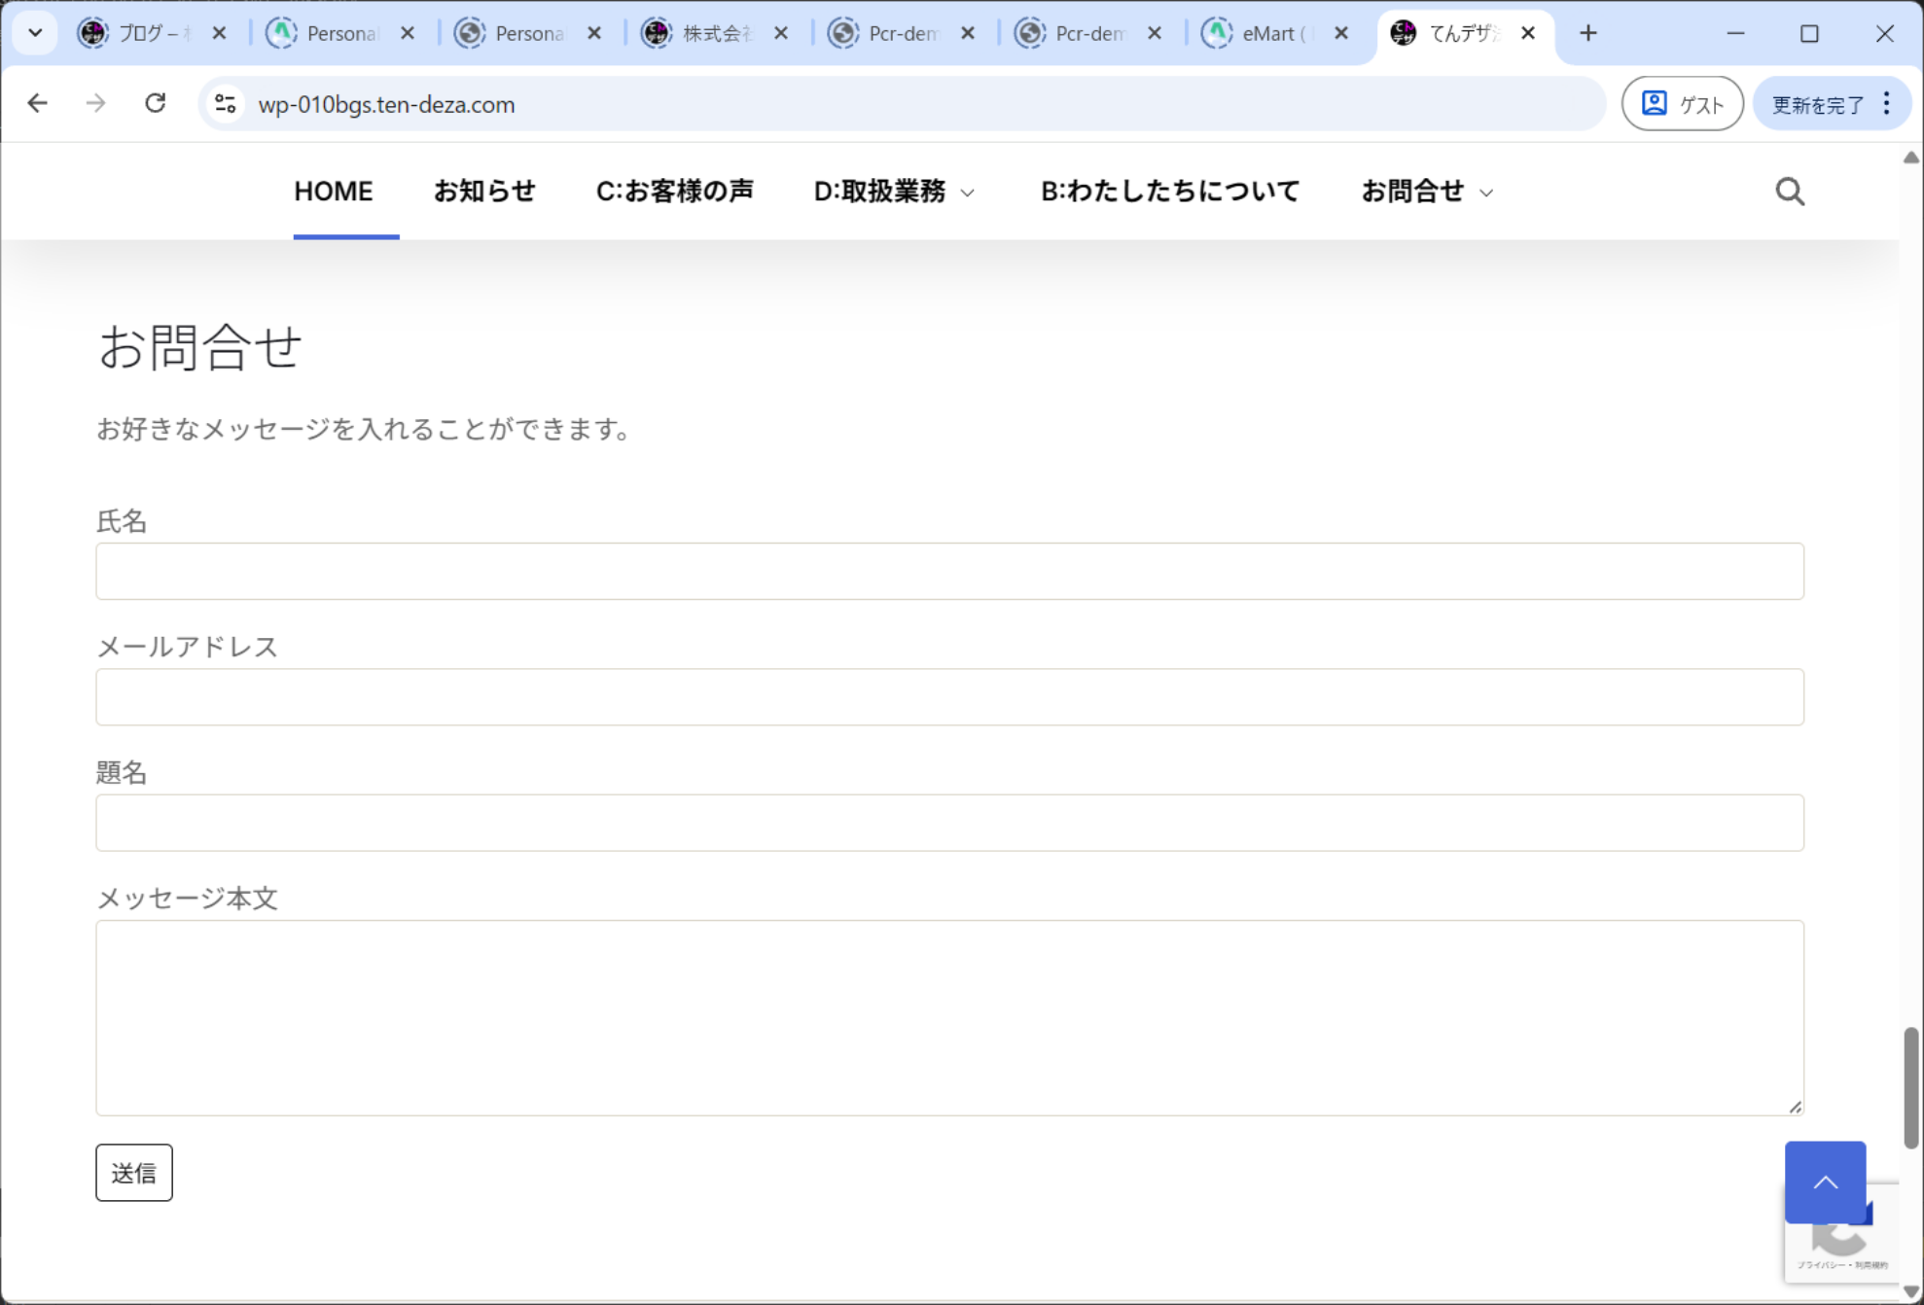The width and height of the screenshot is (1924, 1305).
Task: Click the メールアドレス input field
Action: pos(949,696)
